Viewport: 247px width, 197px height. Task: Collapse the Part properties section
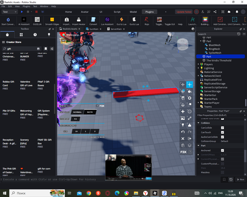(199, 146)
